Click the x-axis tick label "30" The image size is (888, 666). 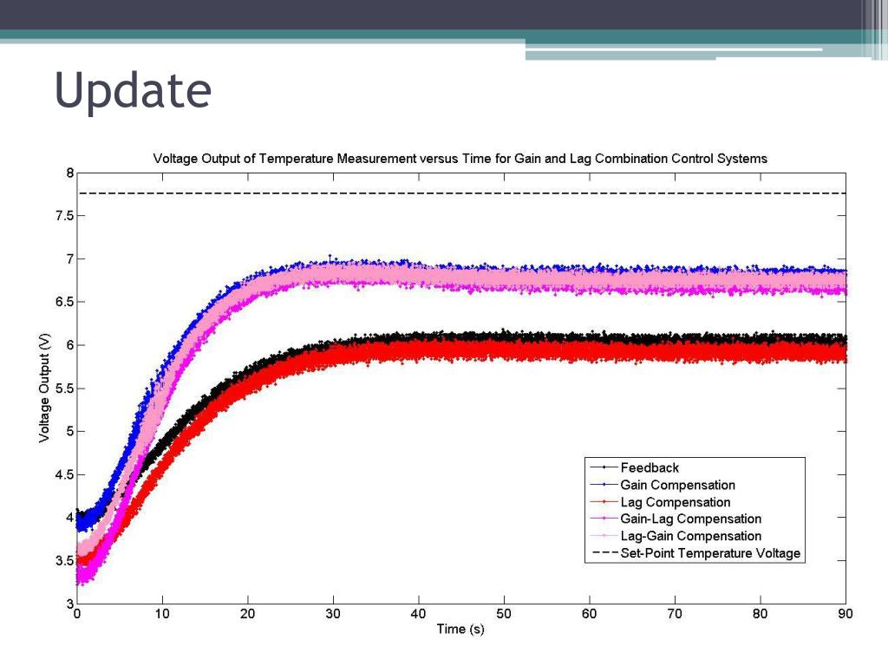pyautogui.click(x=333, y=614)
